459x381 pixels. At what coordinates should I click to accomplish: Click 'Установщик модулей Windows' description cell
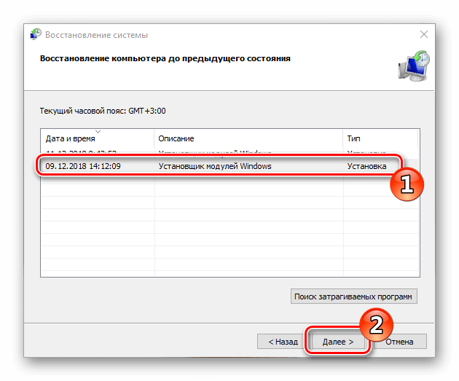[x=215, y=166]
